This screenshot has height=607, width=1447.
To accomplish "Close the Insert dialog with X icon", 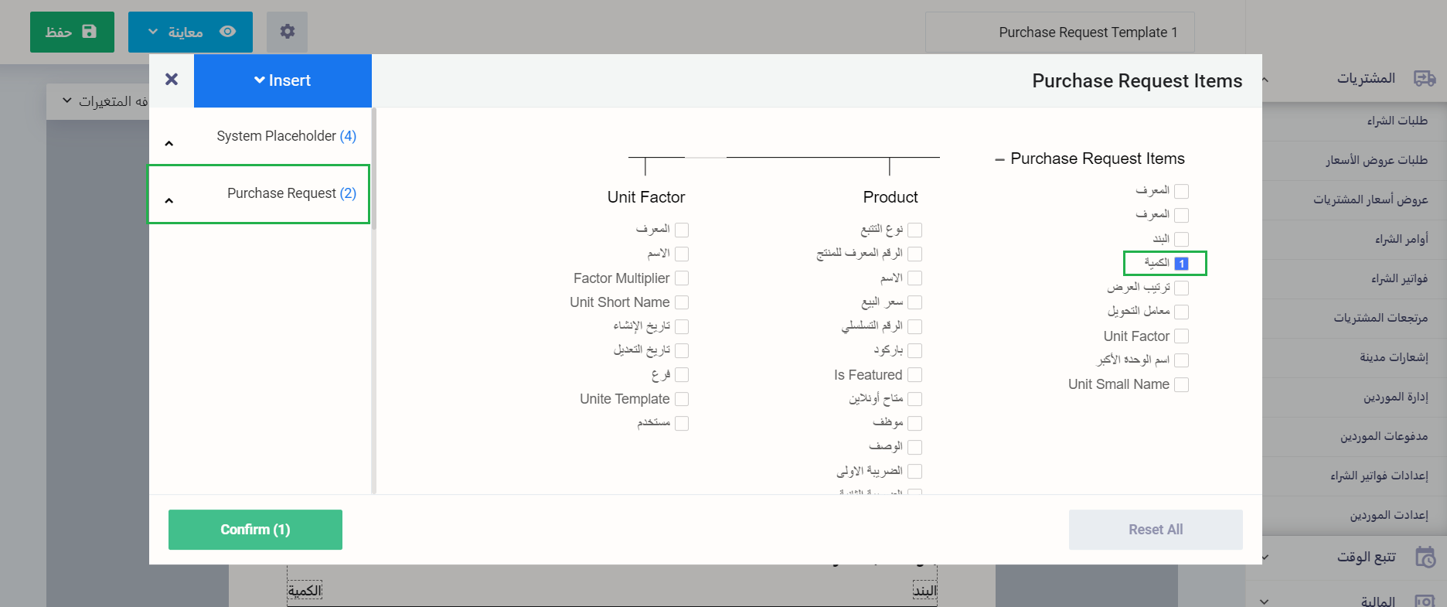I will point(172,80).
